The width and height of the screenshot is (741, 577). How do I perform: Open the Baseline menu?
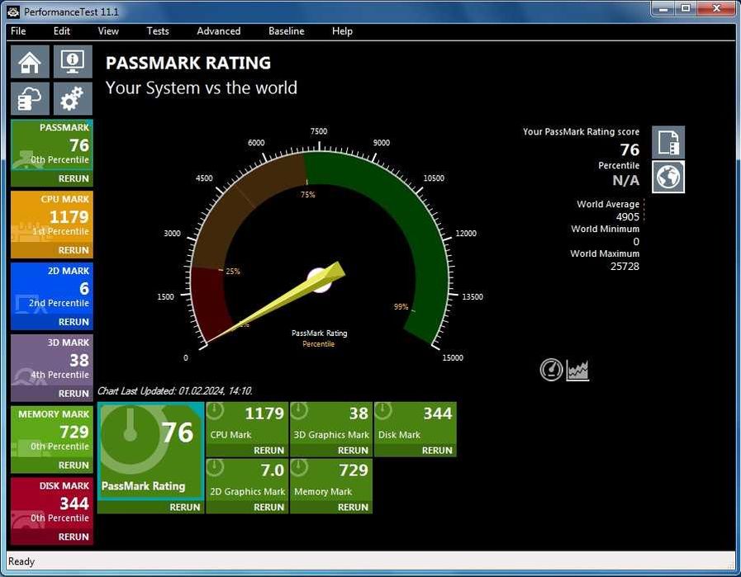click(x=286, y=31)
